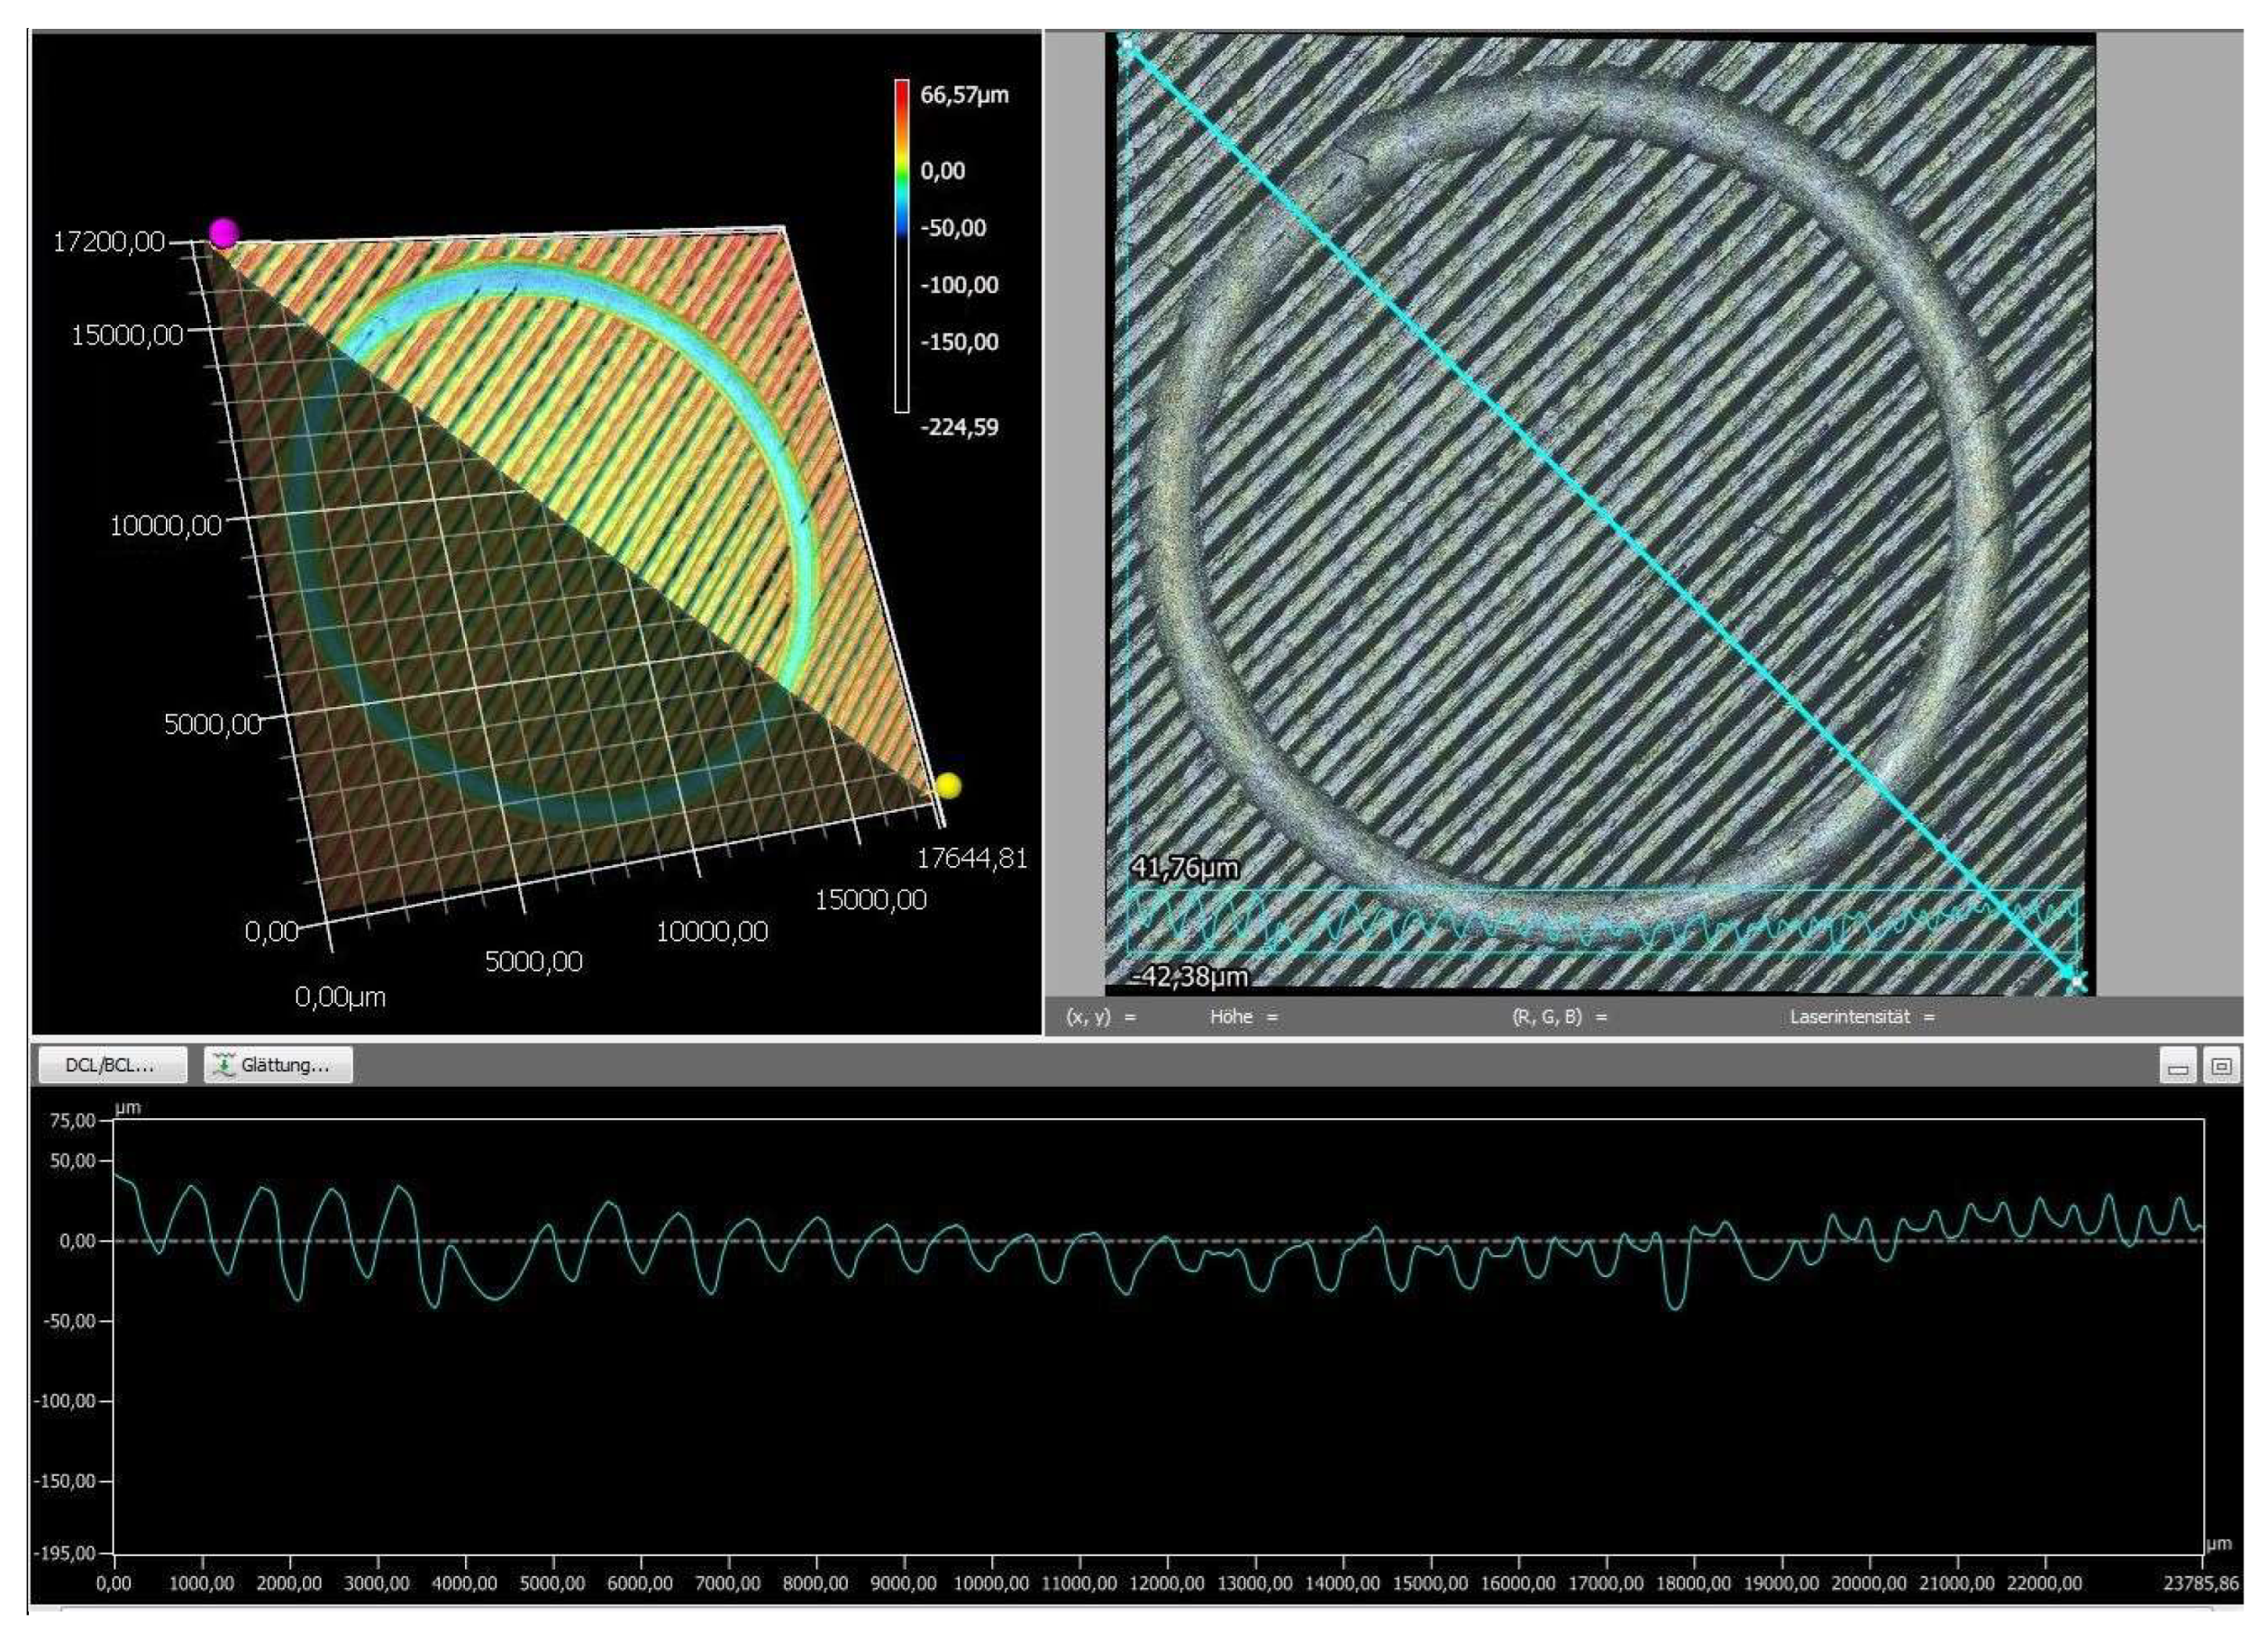Click the Laserintensität readout field
2268x1631 pixels.
[1861, 1017]
